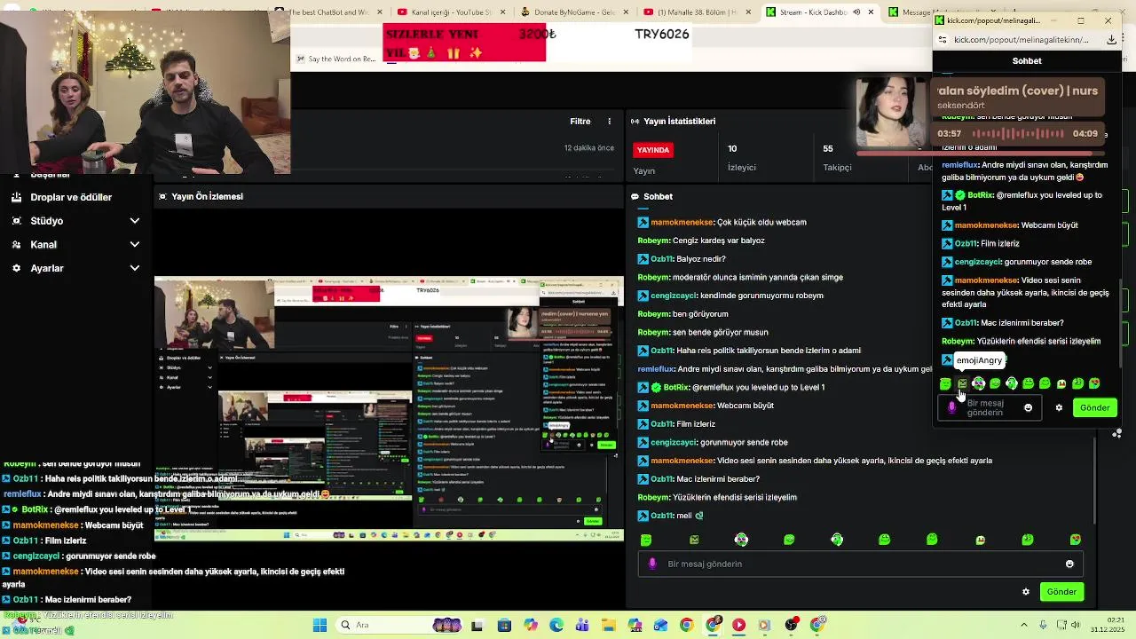
Task: Open Filtre options
Action: point(580,122)
